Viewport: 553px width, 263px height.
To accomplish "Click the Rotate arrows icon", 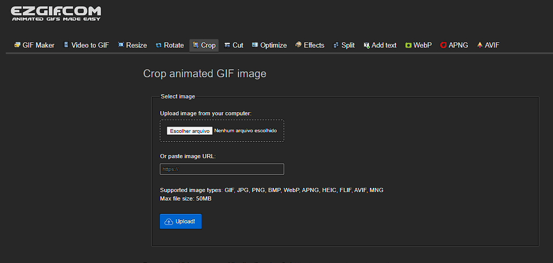I will point(159,46).
